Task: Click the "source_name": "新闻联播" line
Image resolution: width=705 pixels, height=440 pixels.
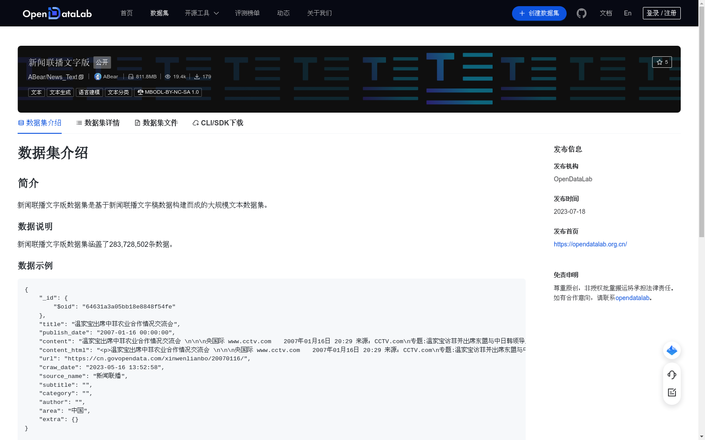Action: [84, 376]
